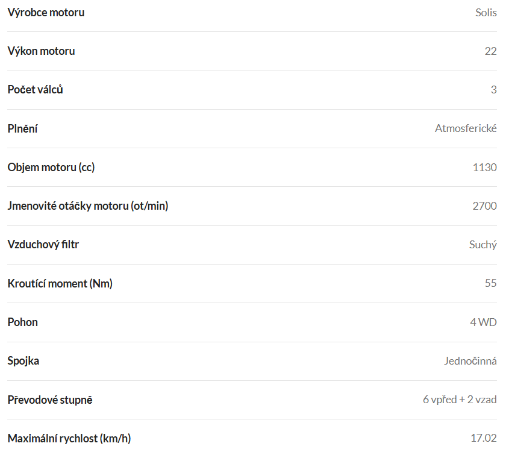
Task: Select the '6 vpřed + 2 vzad' value
Action: [x=460, y=400]
